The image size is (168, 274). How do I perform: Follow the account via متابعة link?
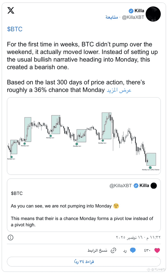coord(111,17)
